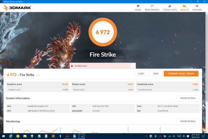Click the monitoring graph area
The width and height of the screenshot is (208, 139).
(103, 130)
